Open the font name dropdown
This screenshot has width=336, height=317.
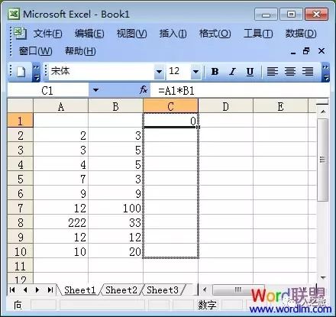[159, 72]
